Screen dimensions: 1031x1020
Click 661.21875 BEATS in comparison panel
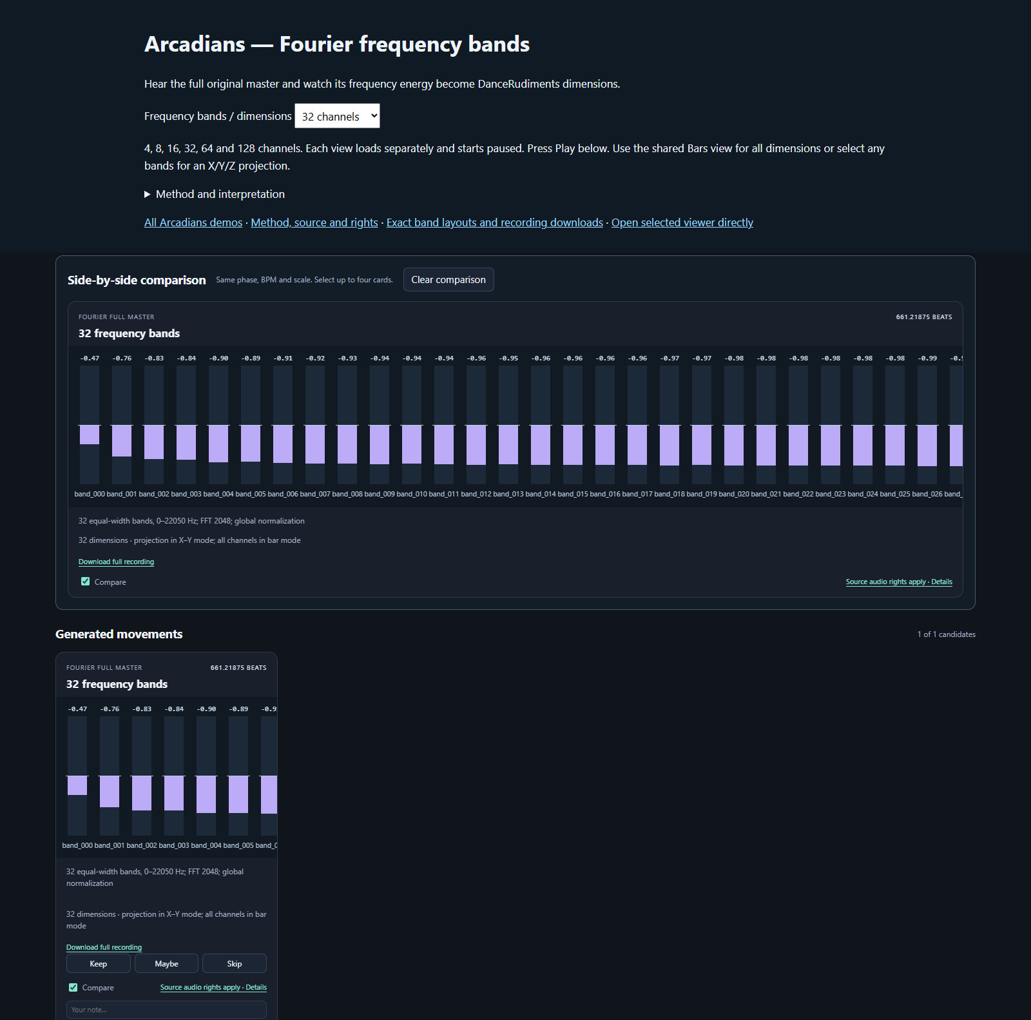pyautogui.click(x=924, y=317)
